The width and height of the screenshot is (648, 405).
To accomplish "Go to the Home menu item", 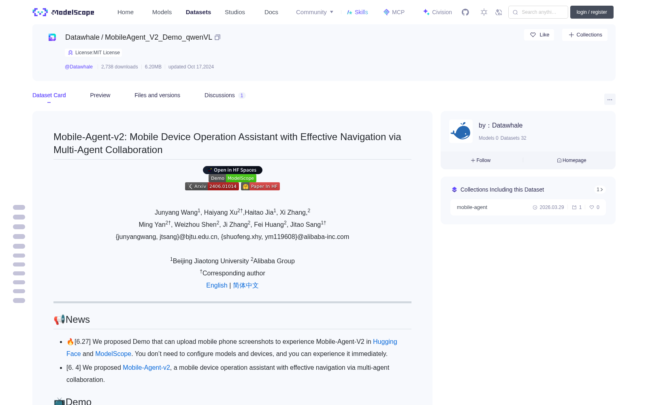I will point(126,12).
